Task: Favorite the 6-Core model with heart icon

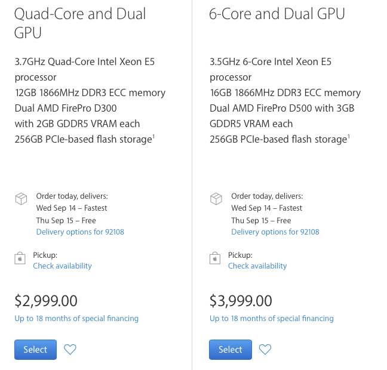Action: coord(265,349)
